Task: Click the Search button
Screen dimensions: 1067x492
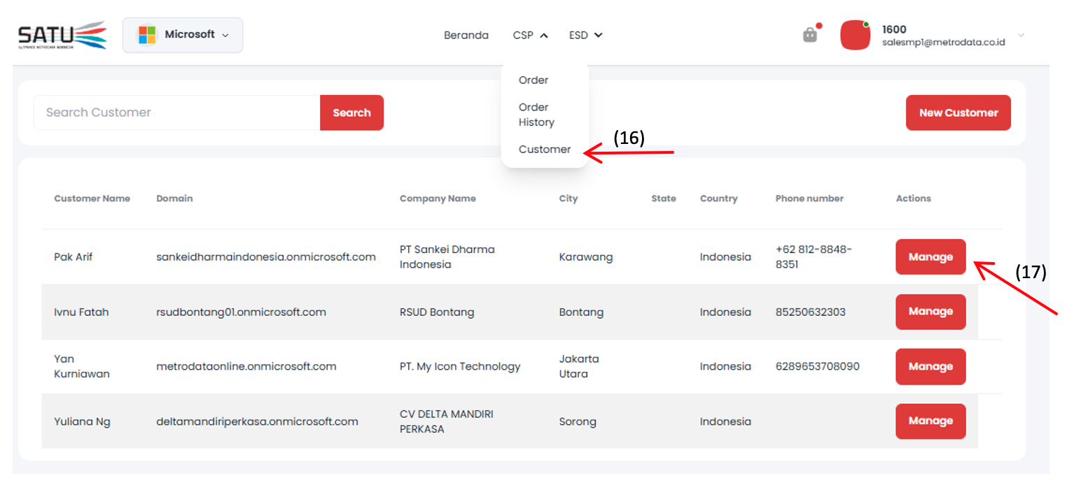Action: tap(351, 113)
